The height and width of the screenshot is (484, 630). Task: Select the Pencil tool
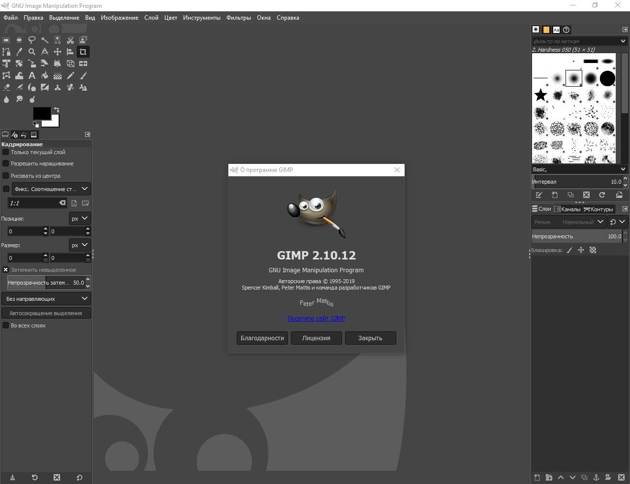point(70,75)
